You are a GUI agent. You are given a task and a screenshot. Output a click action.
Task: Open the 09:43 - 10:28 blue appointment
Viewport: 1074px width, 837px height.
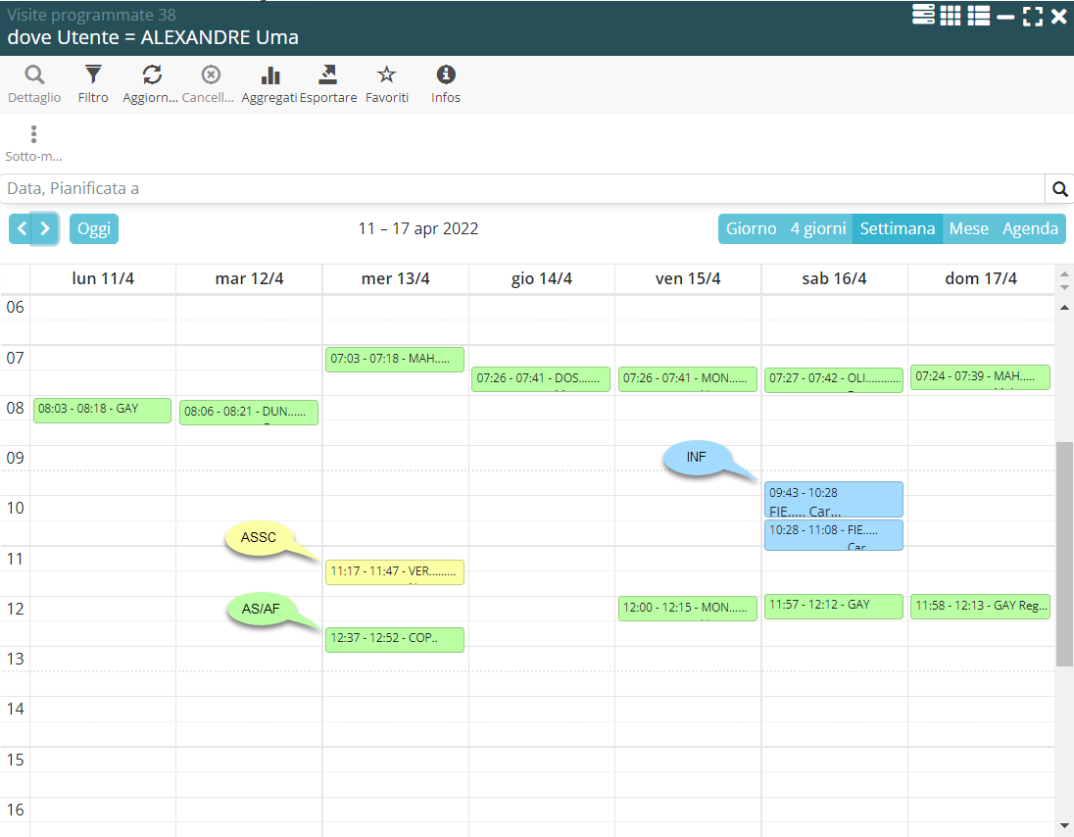click(x=833, y=500)
